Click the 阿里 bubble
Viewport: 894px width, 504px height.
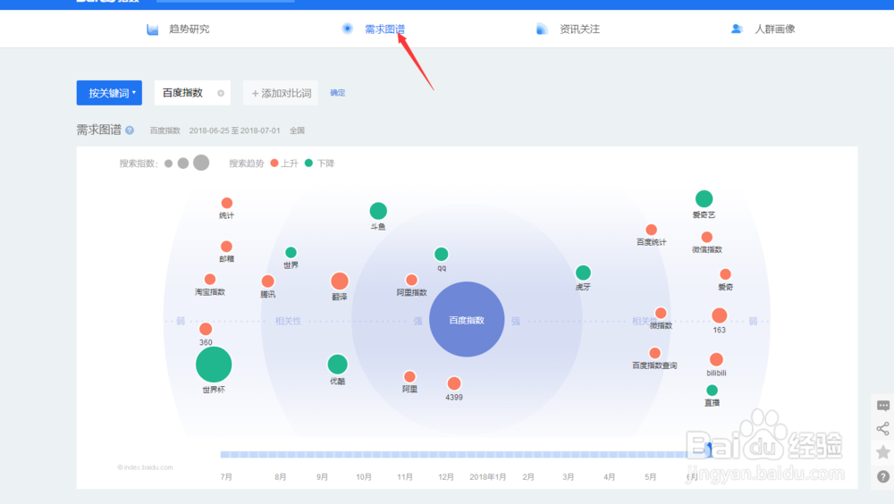tap(409, 377)
